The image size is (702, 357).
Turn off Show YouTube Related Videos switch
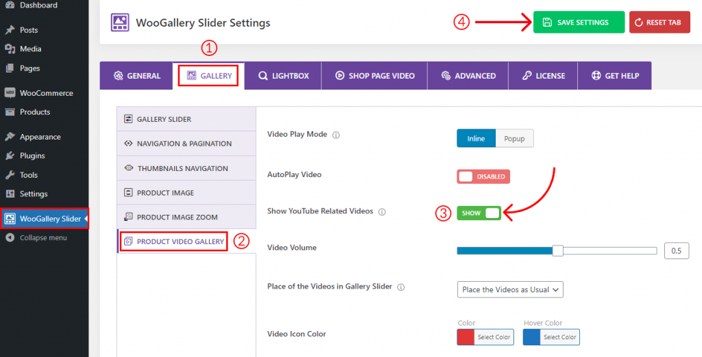(479, 213)
